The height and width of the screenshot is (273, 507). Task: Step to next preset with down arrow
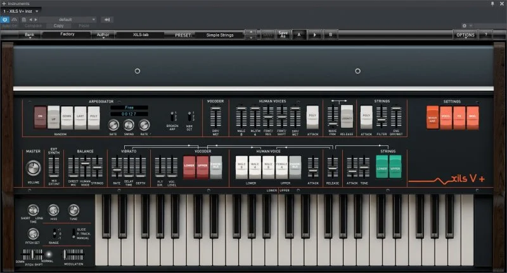coord(251,37)
